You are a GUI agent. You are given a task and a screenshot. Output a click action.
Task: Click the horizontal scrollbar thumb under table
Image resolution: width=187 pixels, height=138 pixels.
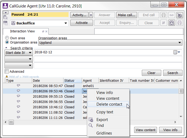pos(11,122)
